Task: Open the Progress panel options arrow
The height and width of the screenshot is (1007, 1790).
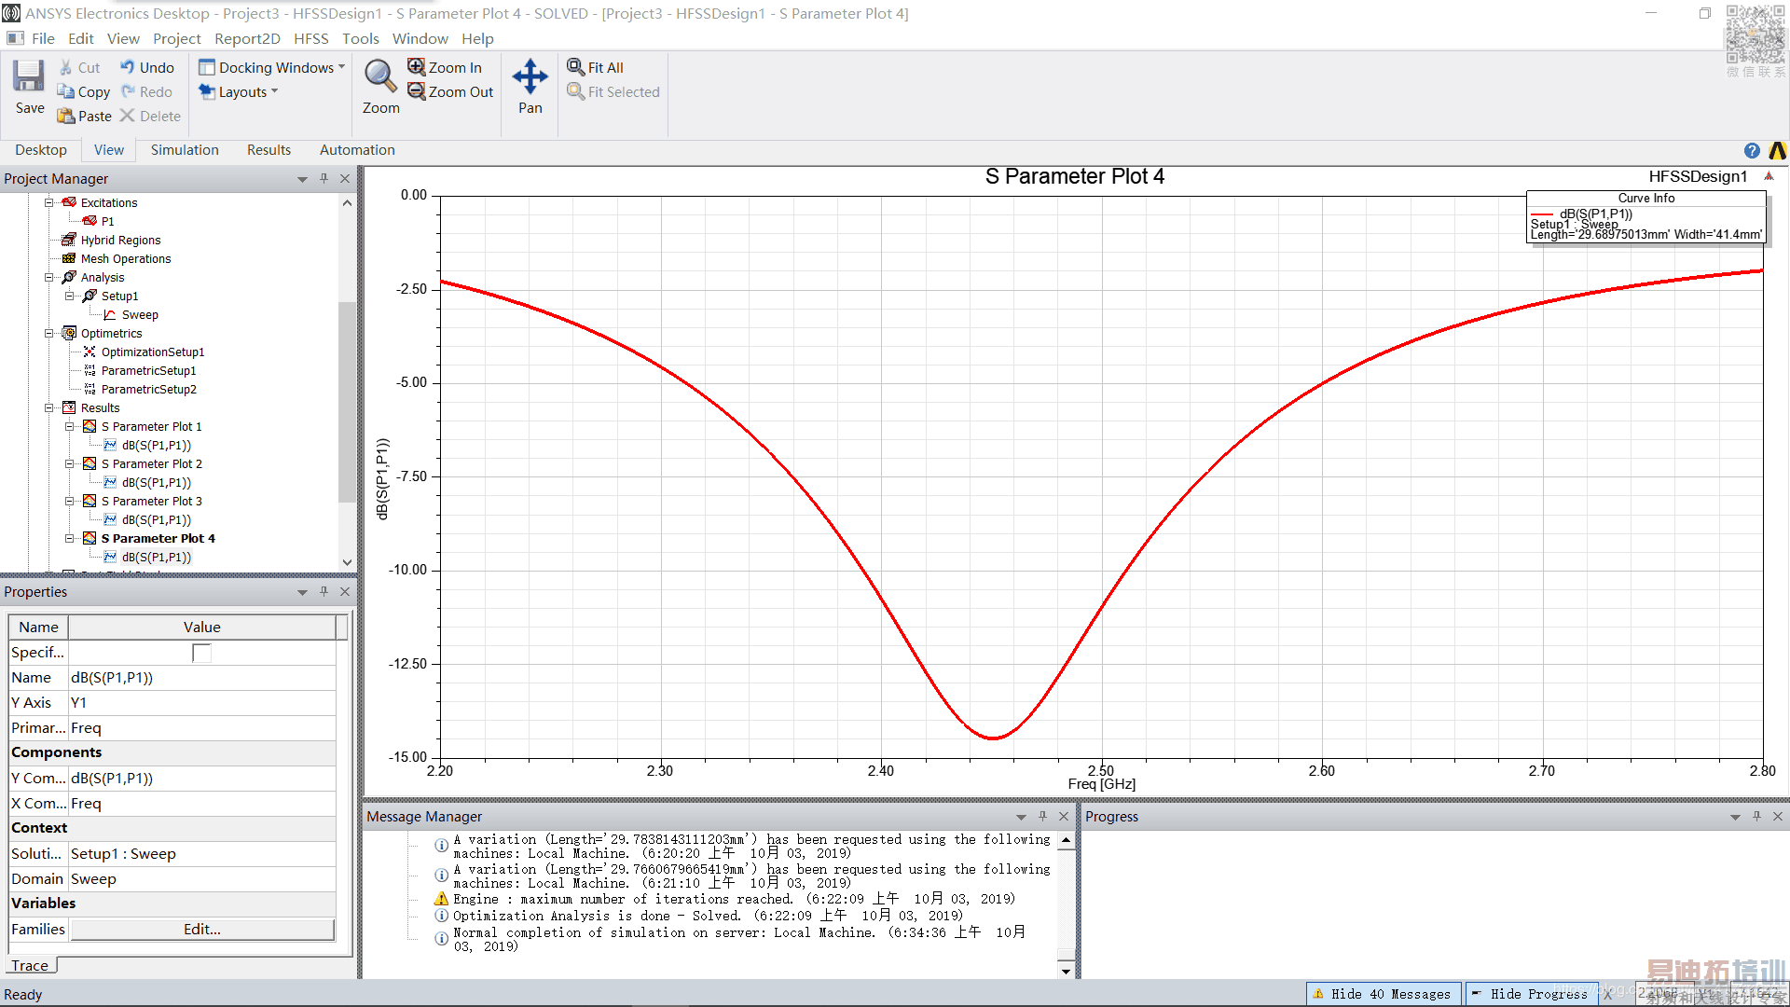Action: tap(1735, 816)
